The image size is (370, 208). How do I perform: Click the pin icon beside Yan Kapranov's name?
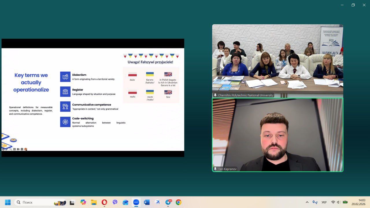pyautogui.click(x=215, y=169)
